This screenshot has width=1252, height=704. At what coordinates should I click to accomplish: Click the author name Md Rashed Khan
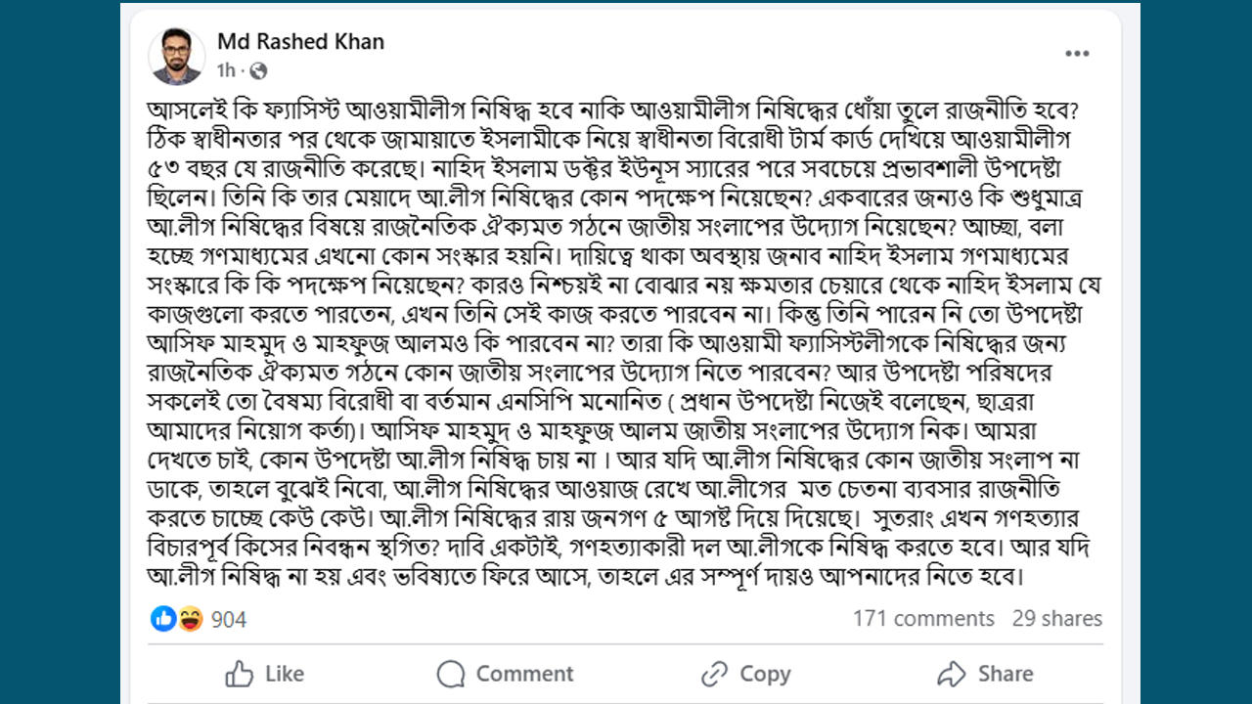pos(300,42)
